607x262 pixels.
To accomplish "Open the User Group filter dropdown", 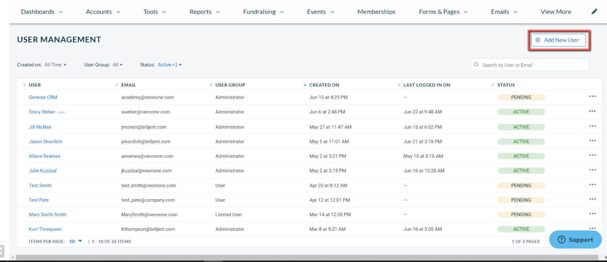I will click(118, 65).
